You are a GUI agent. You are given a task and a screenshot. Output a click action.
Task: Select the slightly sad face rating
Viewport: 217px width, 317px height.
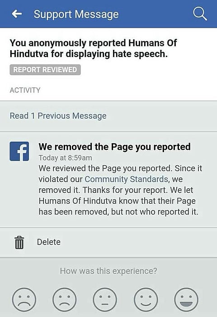[x=64, y=300]
